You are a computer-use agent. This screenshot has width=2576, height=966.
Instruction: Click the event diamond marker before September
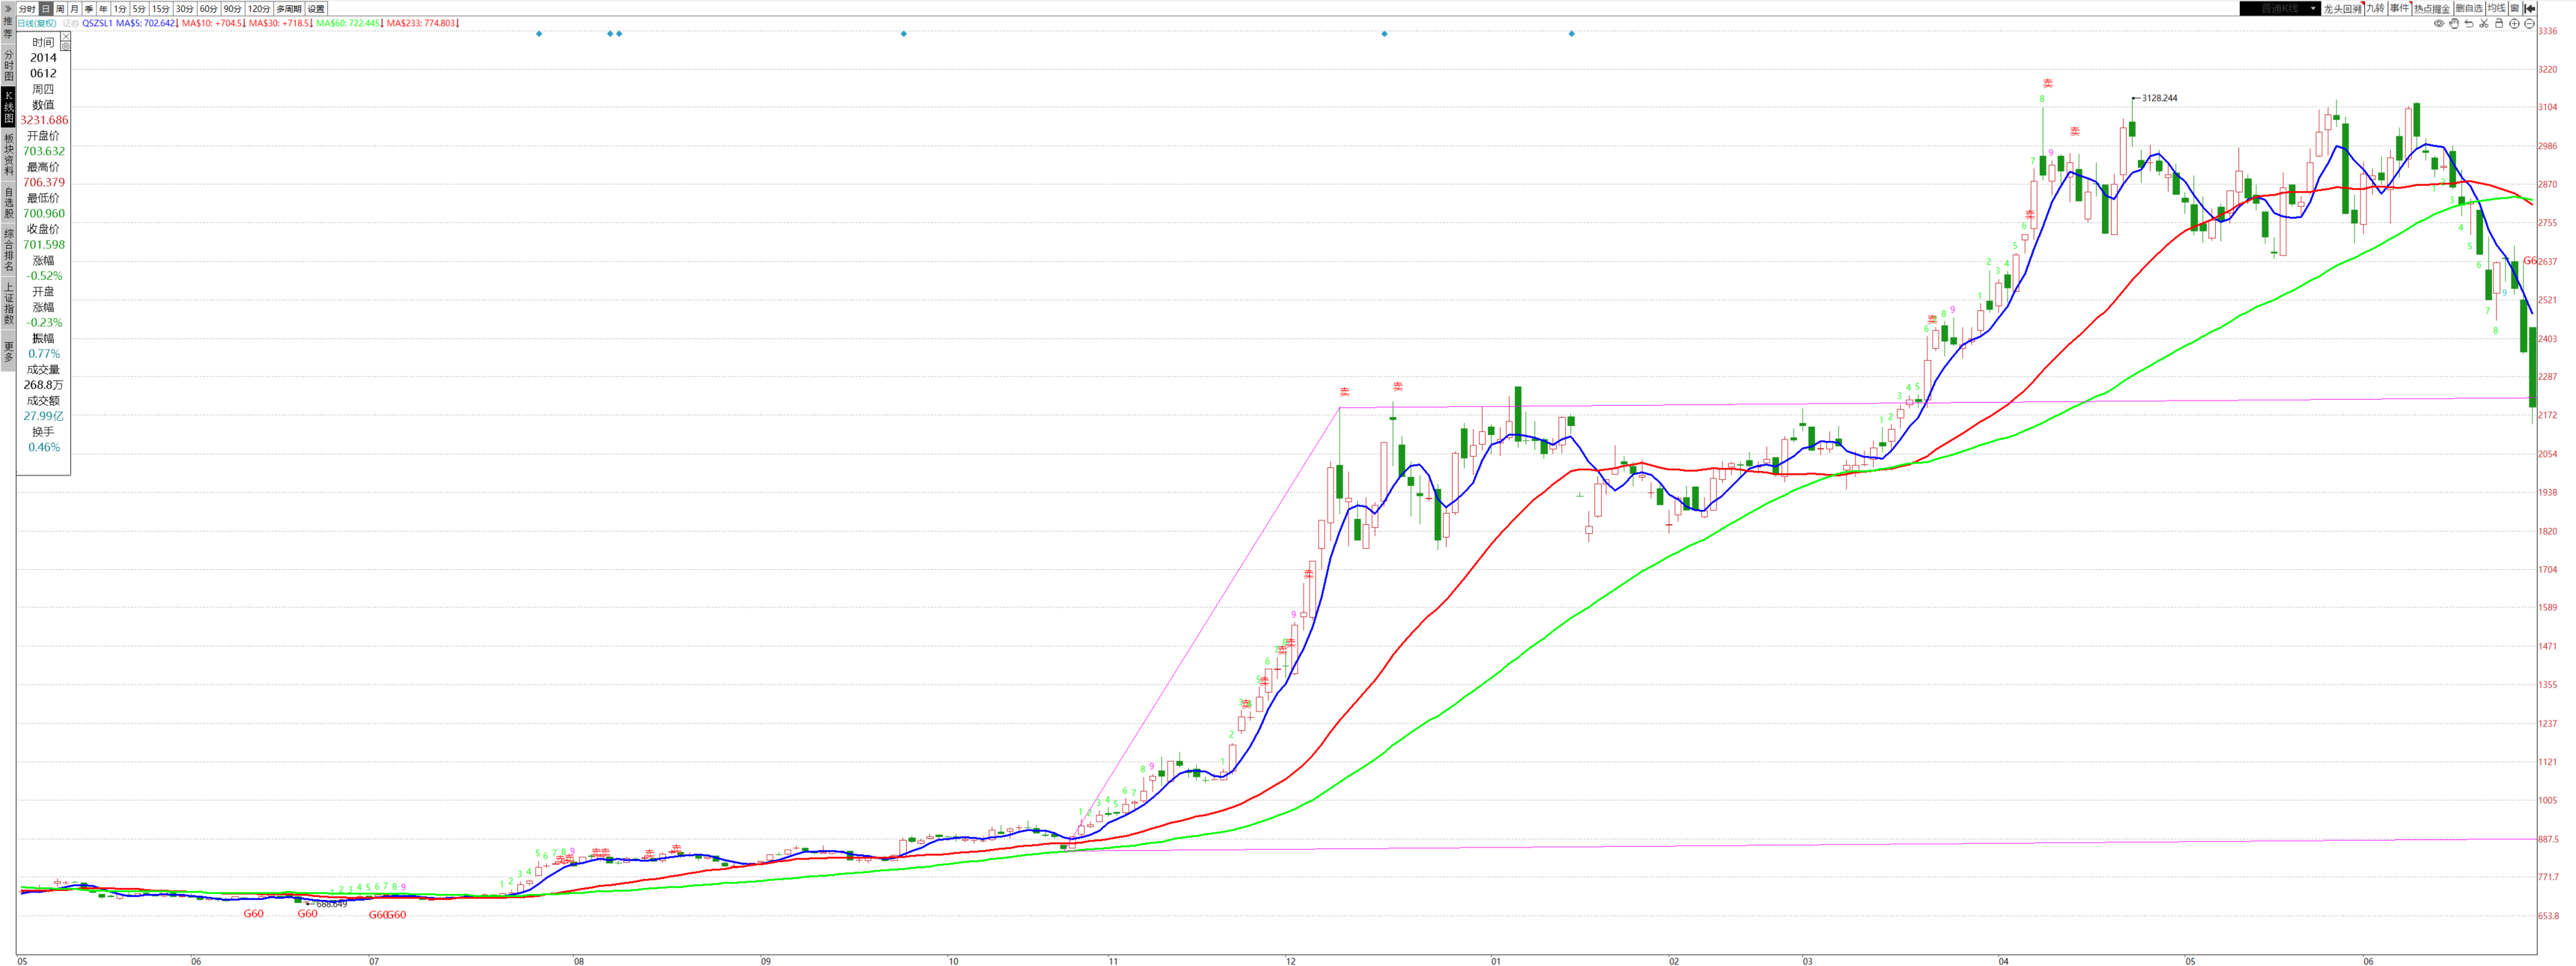(x=904, y=34)
